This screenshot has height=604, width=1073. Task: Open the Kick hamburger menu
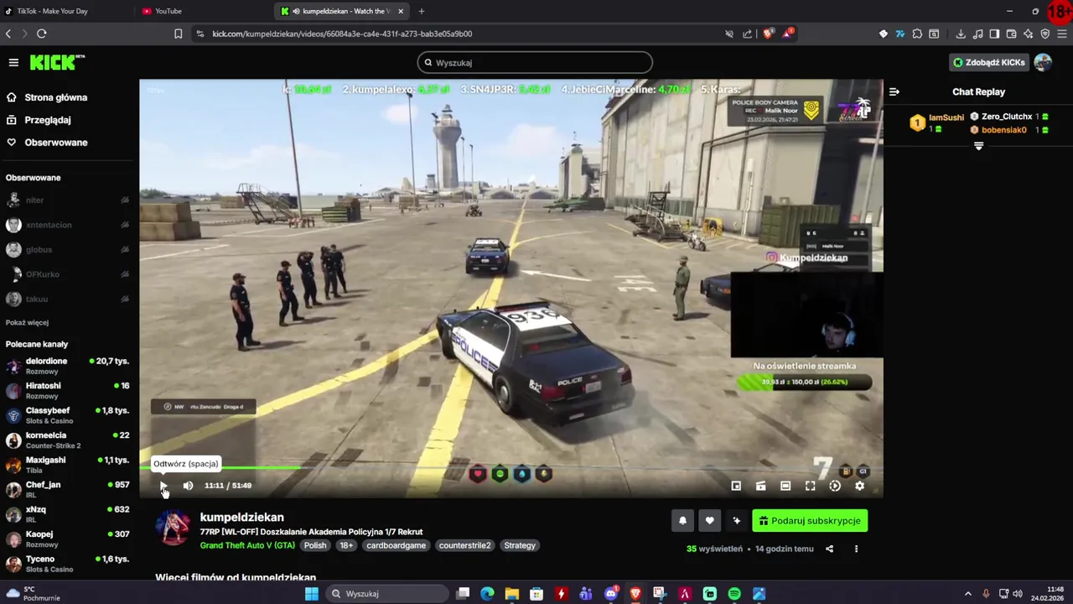tap(13, 63)
